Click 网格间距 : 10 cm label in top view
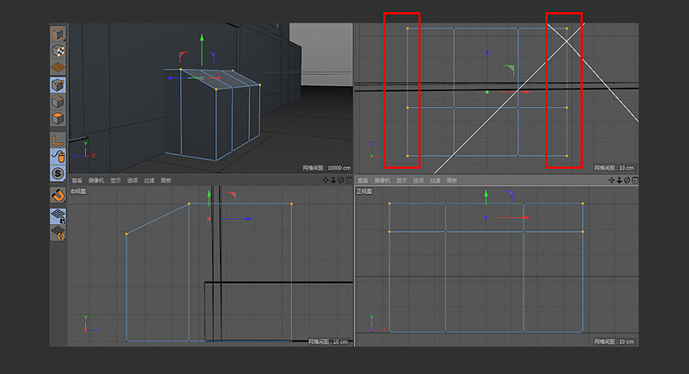The height and width of the screenshot is (374, 689). [614, 168]
